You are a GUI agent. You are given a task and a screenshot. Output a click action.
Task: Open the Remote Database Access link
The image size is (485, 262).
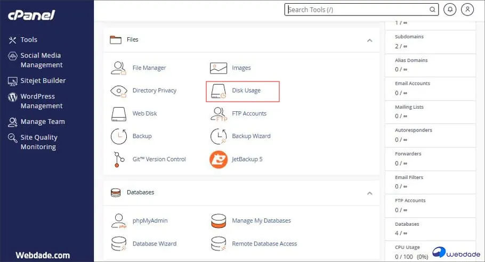tap(264, 244)
